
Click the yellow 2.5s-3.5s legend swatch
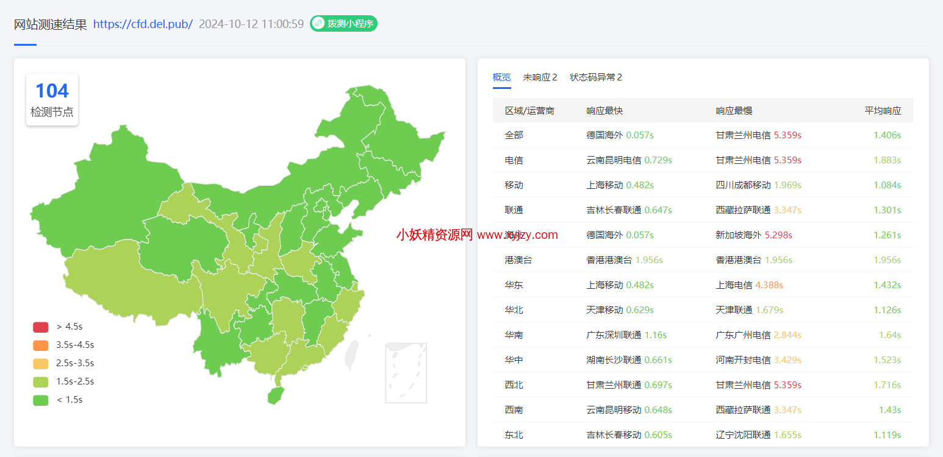coord(41,364)
